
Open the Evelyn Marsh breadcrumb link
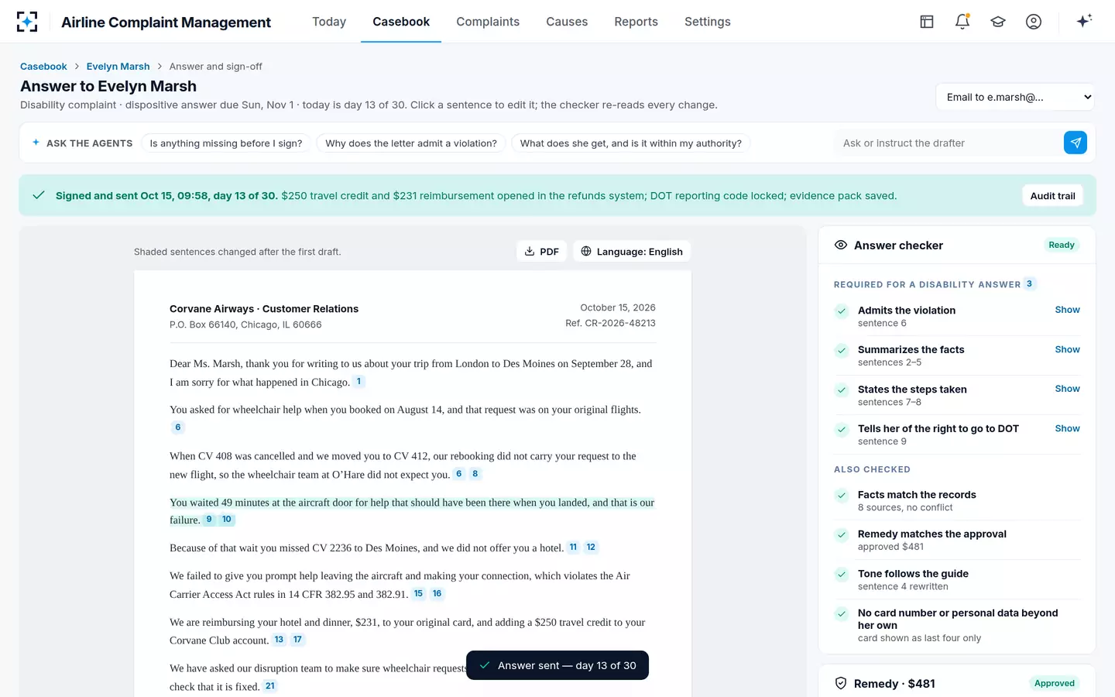click(118, 67)
